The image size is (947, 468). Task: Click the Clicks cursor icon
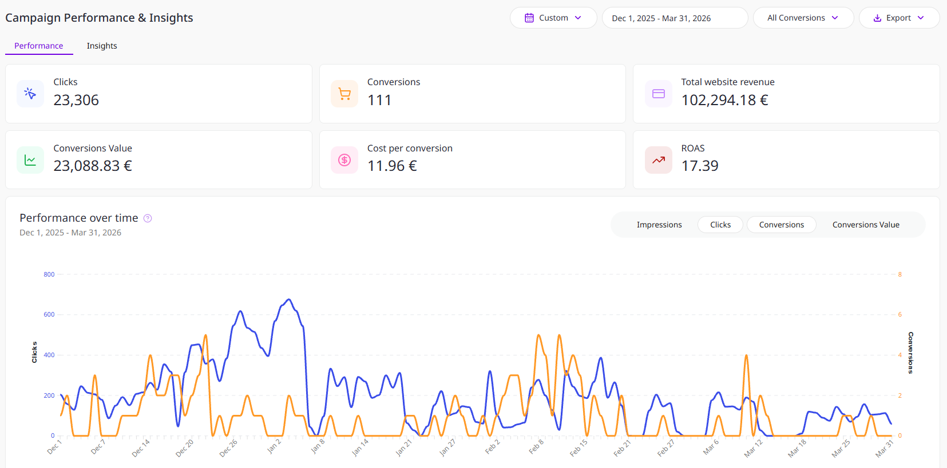[30, 94]
